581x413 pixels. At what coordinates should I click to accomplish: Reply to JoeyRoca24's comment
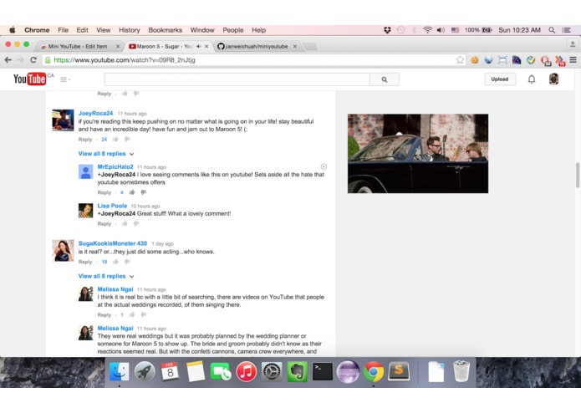click(85, 140)
